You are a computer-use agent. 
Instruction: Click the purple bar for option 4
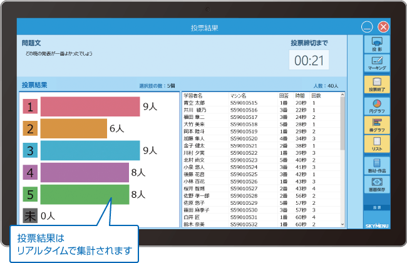(x=85, y=172)
